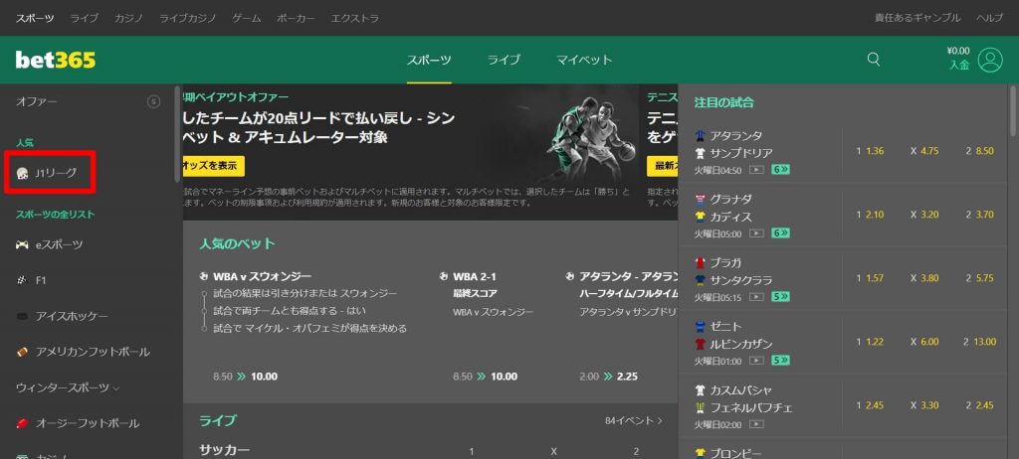Click the アメリカンフットボール ball icon
The width and height of the screenshot is (1019, 459).
point(22,352)
